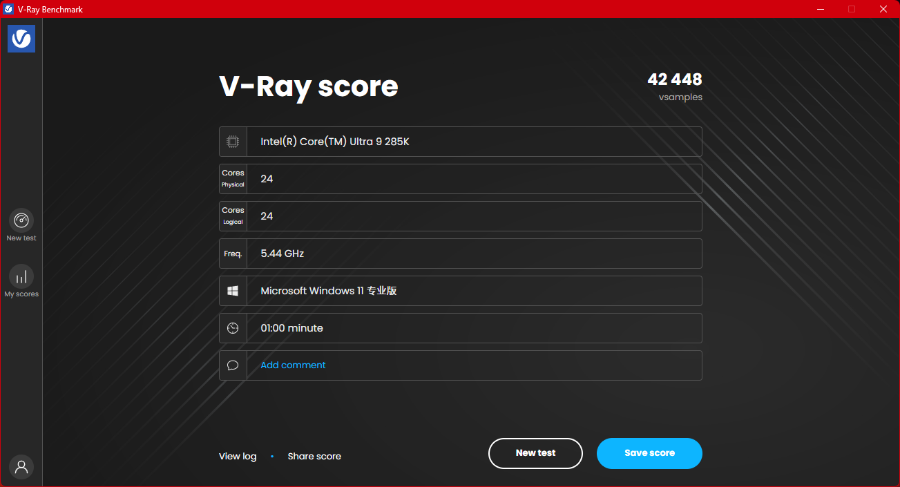The height and width of the screenshot is (487, 900).
Task: Click the comment speech bubble icon
Action: coord(233,365)
